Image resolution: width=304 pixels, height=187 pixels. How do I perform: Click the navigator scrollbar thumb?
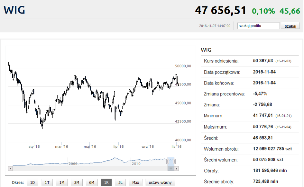tap(171, 168)
